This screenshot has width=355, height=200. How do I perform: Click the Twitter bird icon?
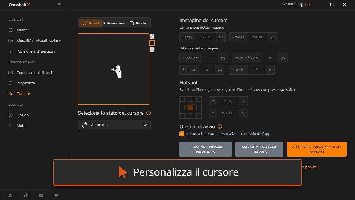(x=56, y=195)
